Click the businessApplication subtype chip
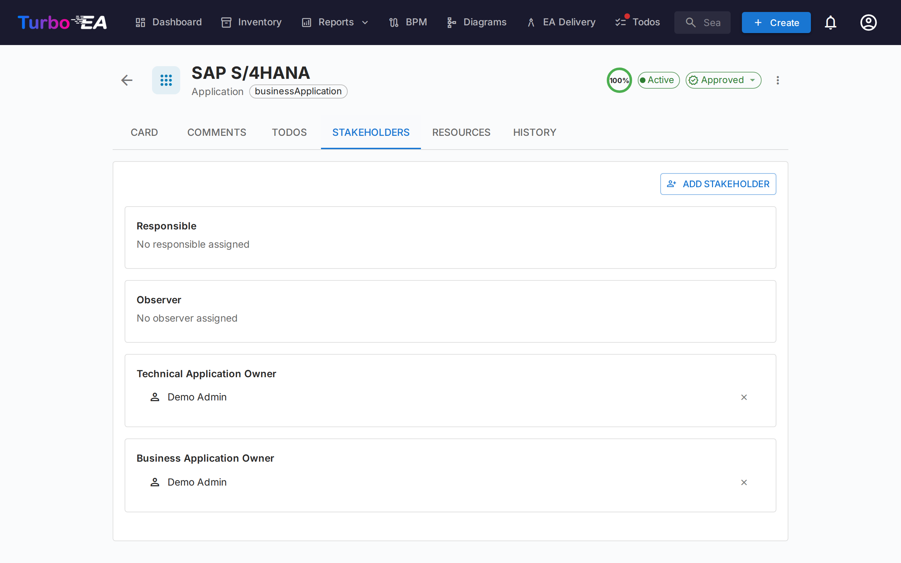901x563 pixels. tap(298, 91)
